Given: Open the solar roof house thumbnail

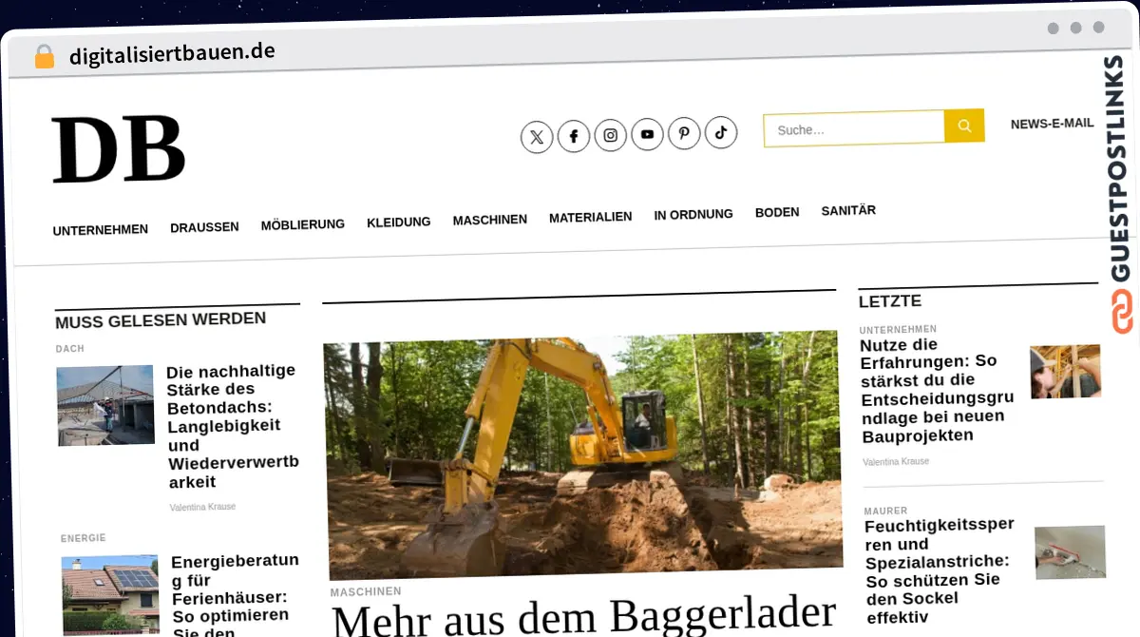Looking at the screenshot, I should click(x=110, y=594).
